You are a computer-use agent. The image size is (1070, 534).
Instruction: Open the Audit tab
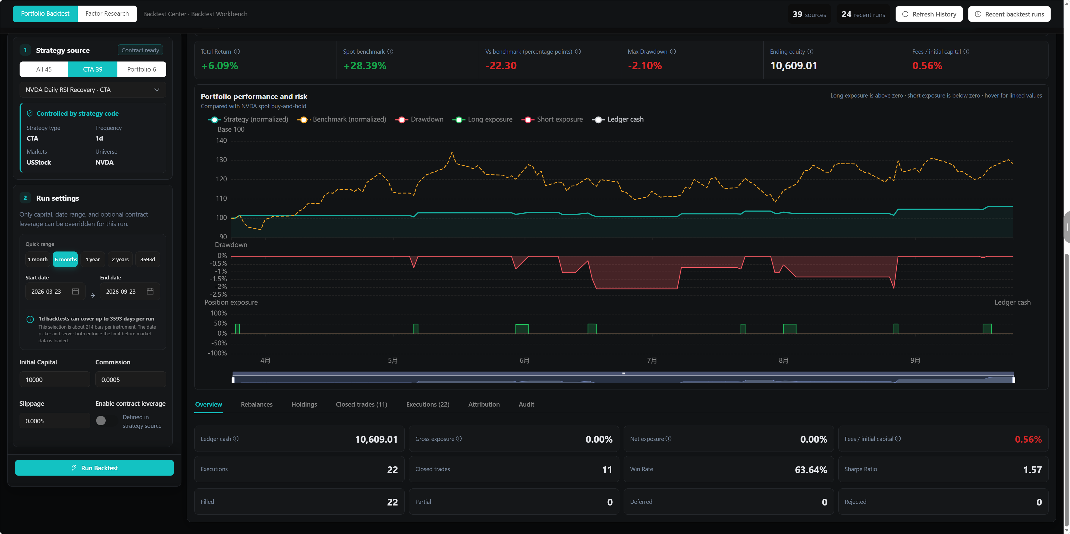pyautogui.click(x=526, y=404)
